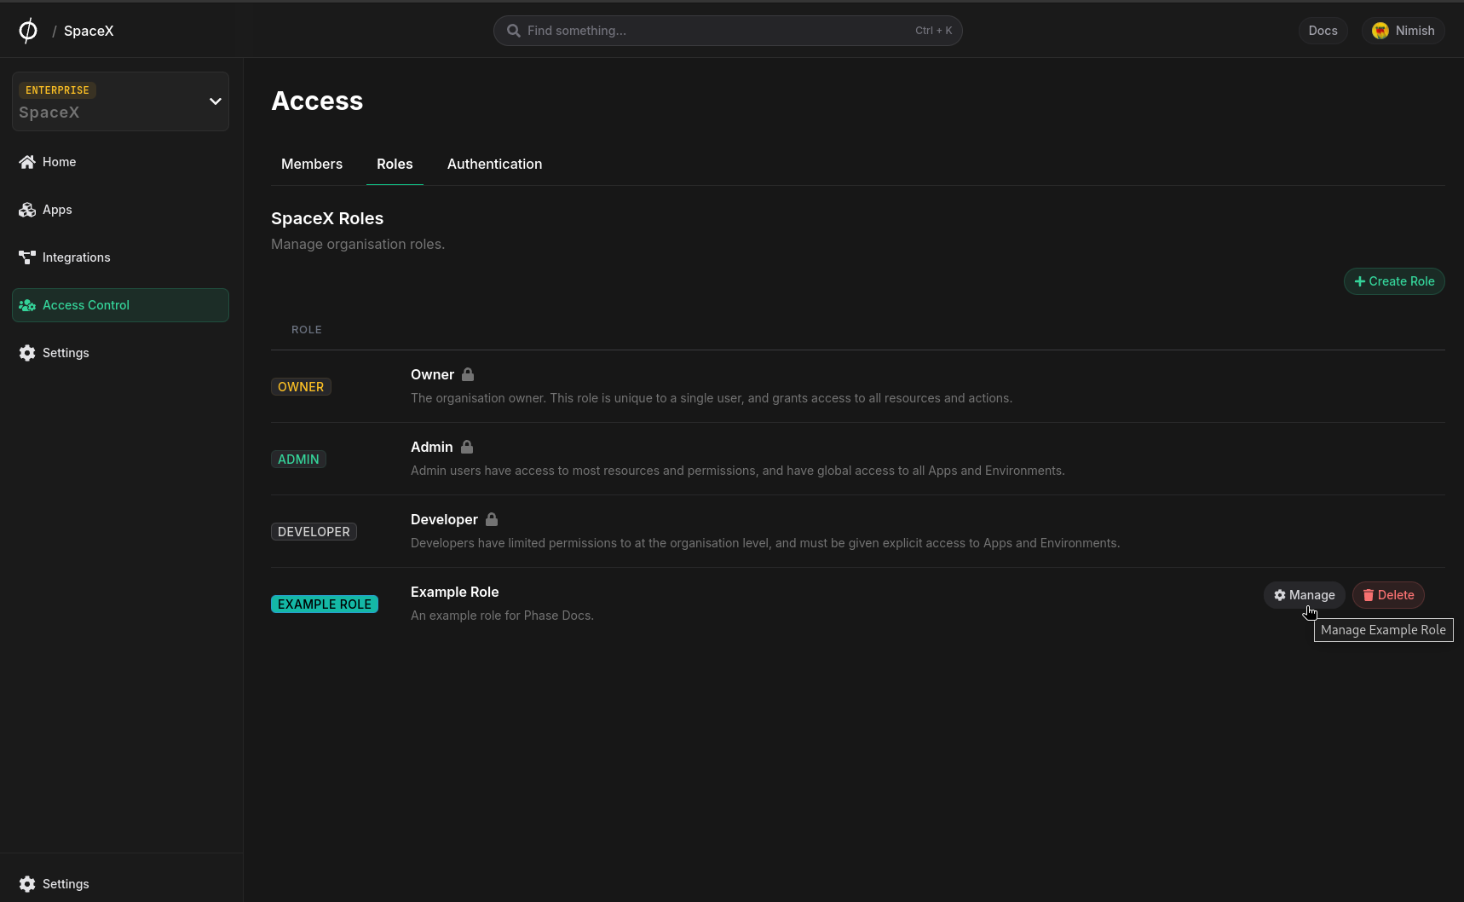The height and width of the screenshot is (902, 1464).
Task: Click the ADMIN role badge
Action: click(298, 460)
